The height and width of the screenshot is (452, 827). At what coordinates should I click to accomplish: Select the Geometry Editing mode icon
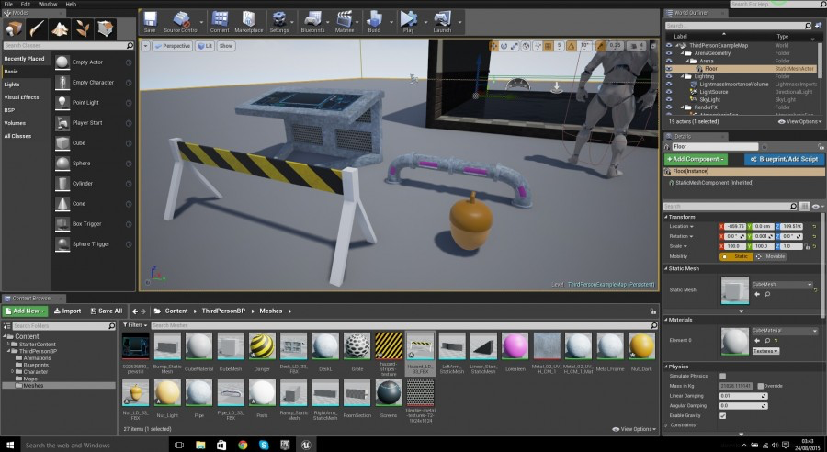[x=105, y=28]
